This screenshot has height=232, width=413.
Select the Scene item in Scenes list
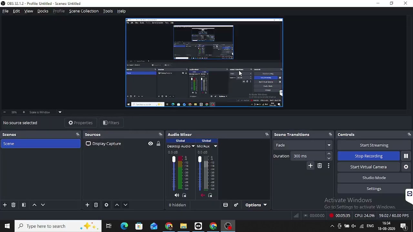[x=41, y=144]
